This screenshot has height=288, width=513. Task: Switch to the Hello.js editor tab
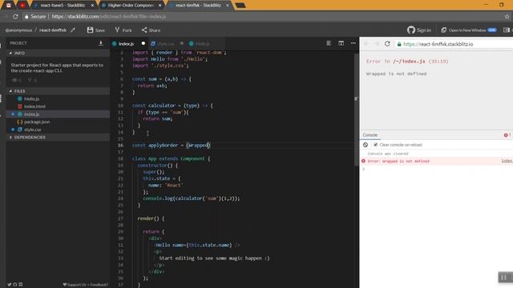(x=203, y=43)
